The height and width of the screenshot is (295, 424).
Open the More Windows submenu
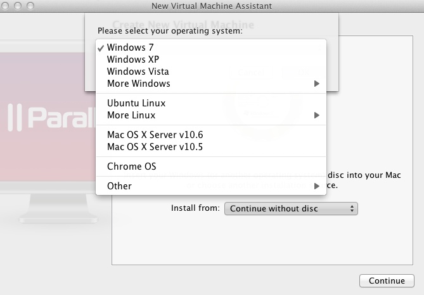point(211,84)
